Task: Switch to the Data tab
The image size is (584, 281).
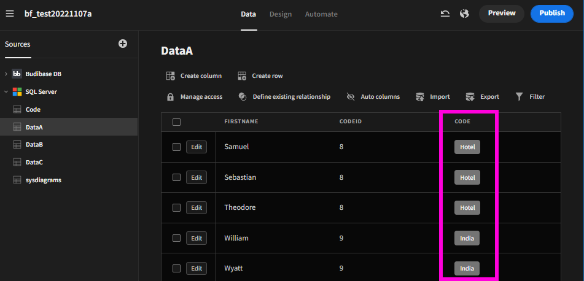Action: [x=249, y=14]
